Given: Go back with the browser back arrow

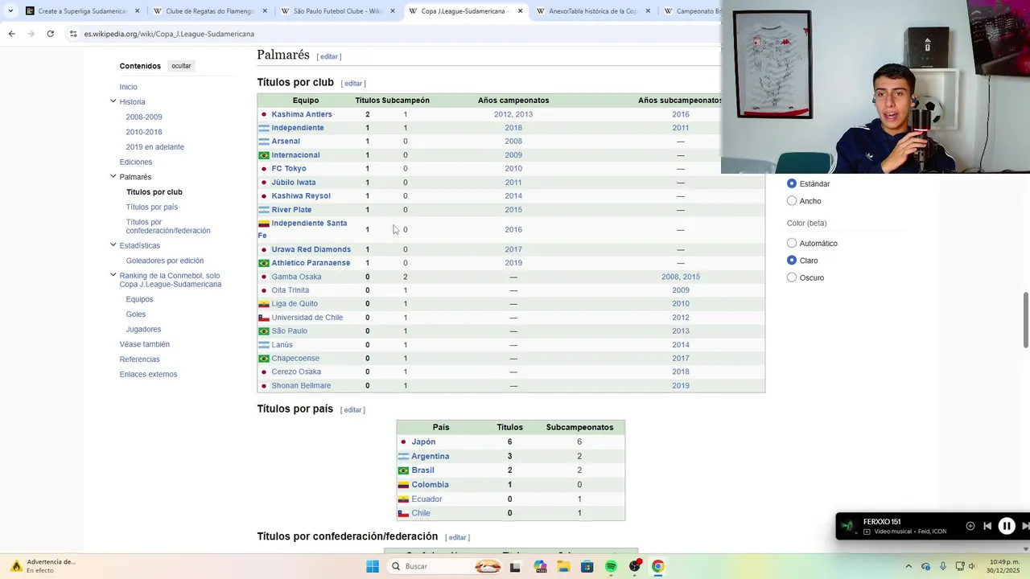Looking at the screenshot, I should (11, 34).
